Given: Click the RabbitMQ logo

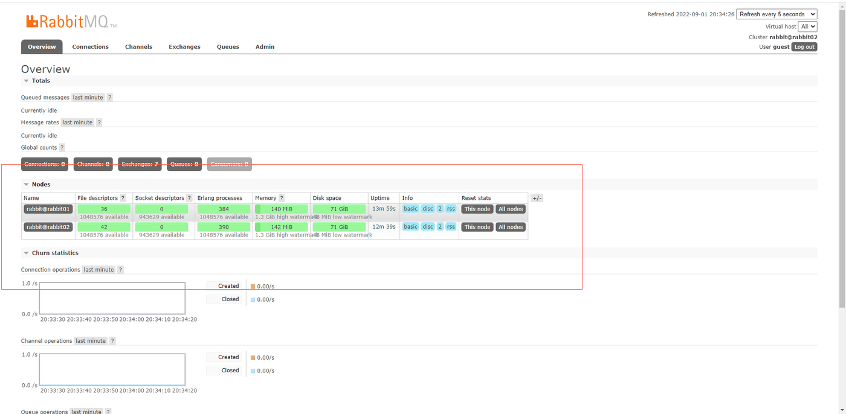Looking at the screenshot, I should coord(71,22).
